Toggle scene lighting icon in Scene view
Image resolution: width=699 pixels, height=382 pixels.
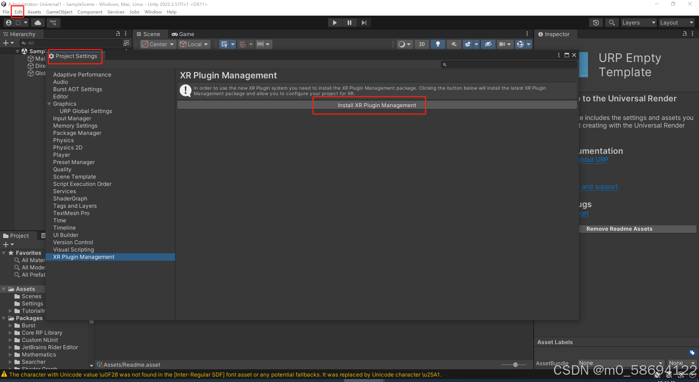pos(438,44)
